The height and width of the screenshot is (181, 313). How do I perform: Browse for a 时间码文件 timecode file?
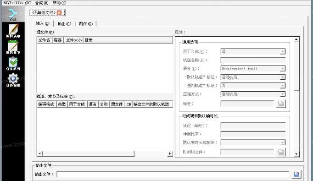coord(281,152)
